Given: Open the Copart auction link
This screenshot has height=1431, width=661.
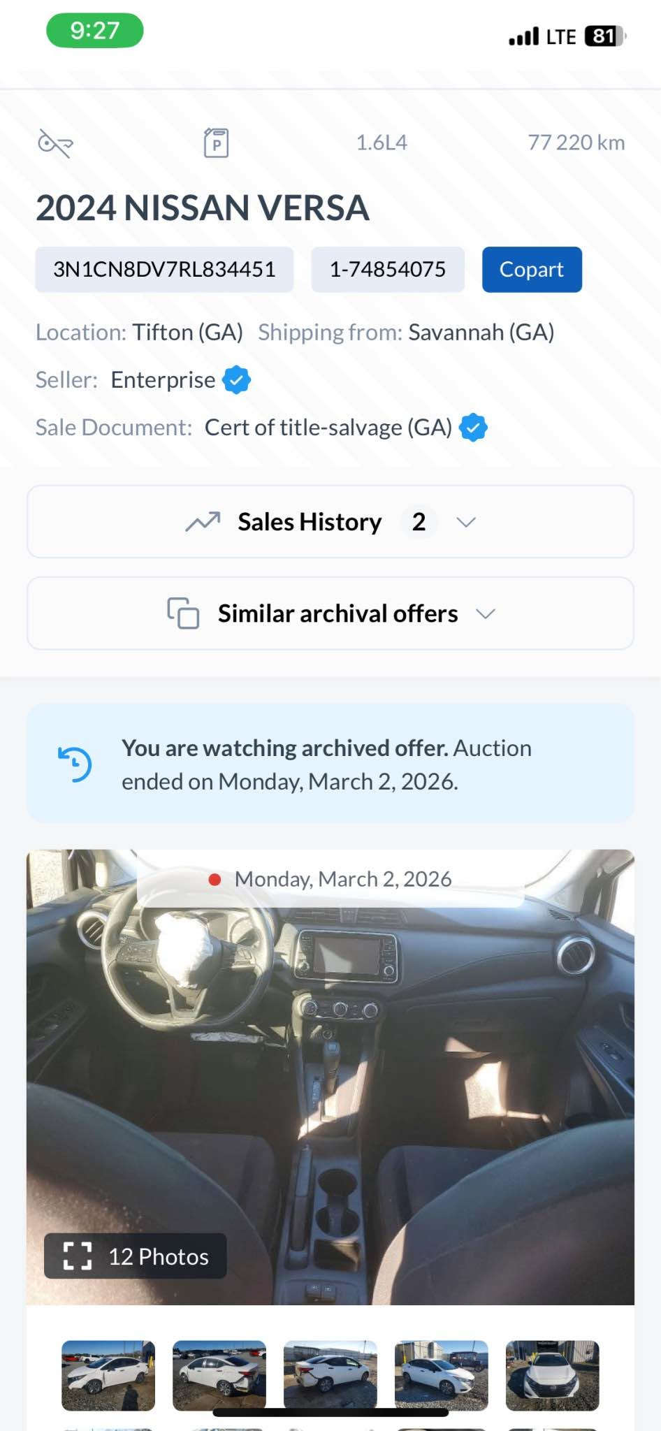Looking at the screenshot, I should [532, 269].
